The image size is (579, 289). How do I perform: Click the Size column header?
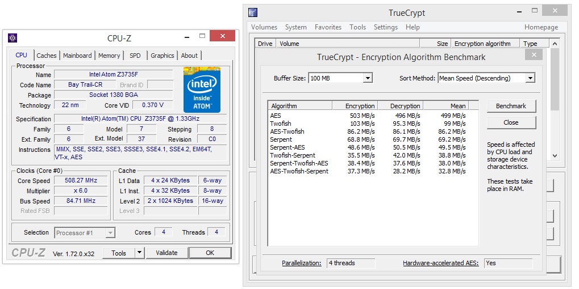pos(435,44)
